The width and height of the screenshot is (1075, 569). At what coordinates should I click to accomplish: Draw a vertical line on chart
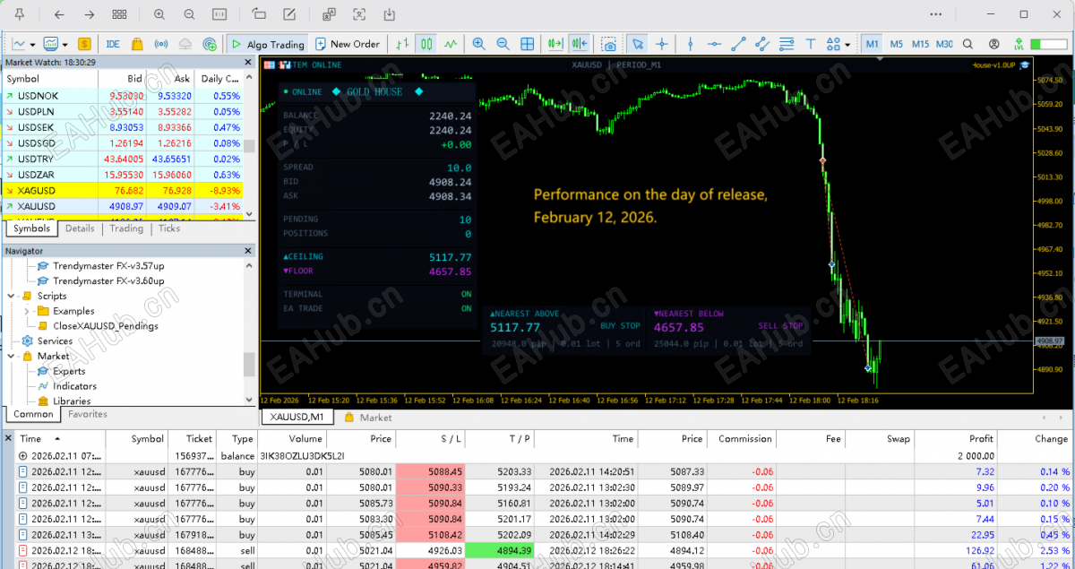pyautogui.click(x=690, y=44)
